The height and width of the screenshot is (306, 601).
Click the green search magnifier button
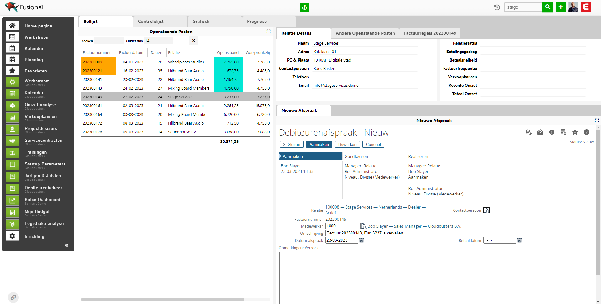click(x=547, y=7)
